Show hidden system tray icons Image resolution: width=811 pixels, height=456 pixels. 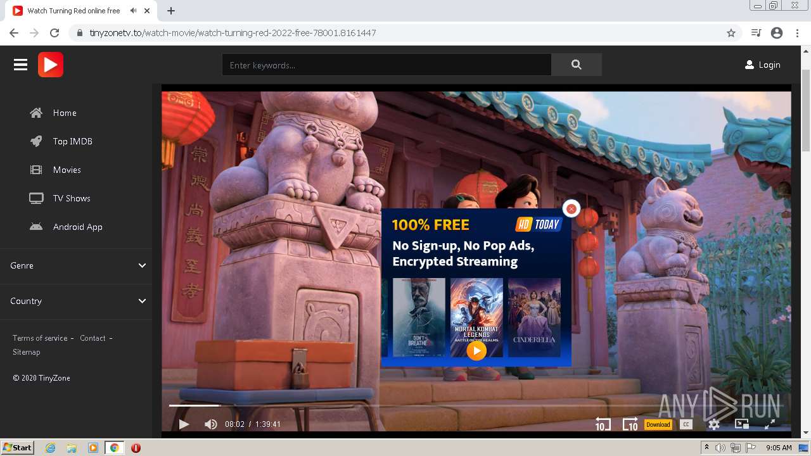706,448
